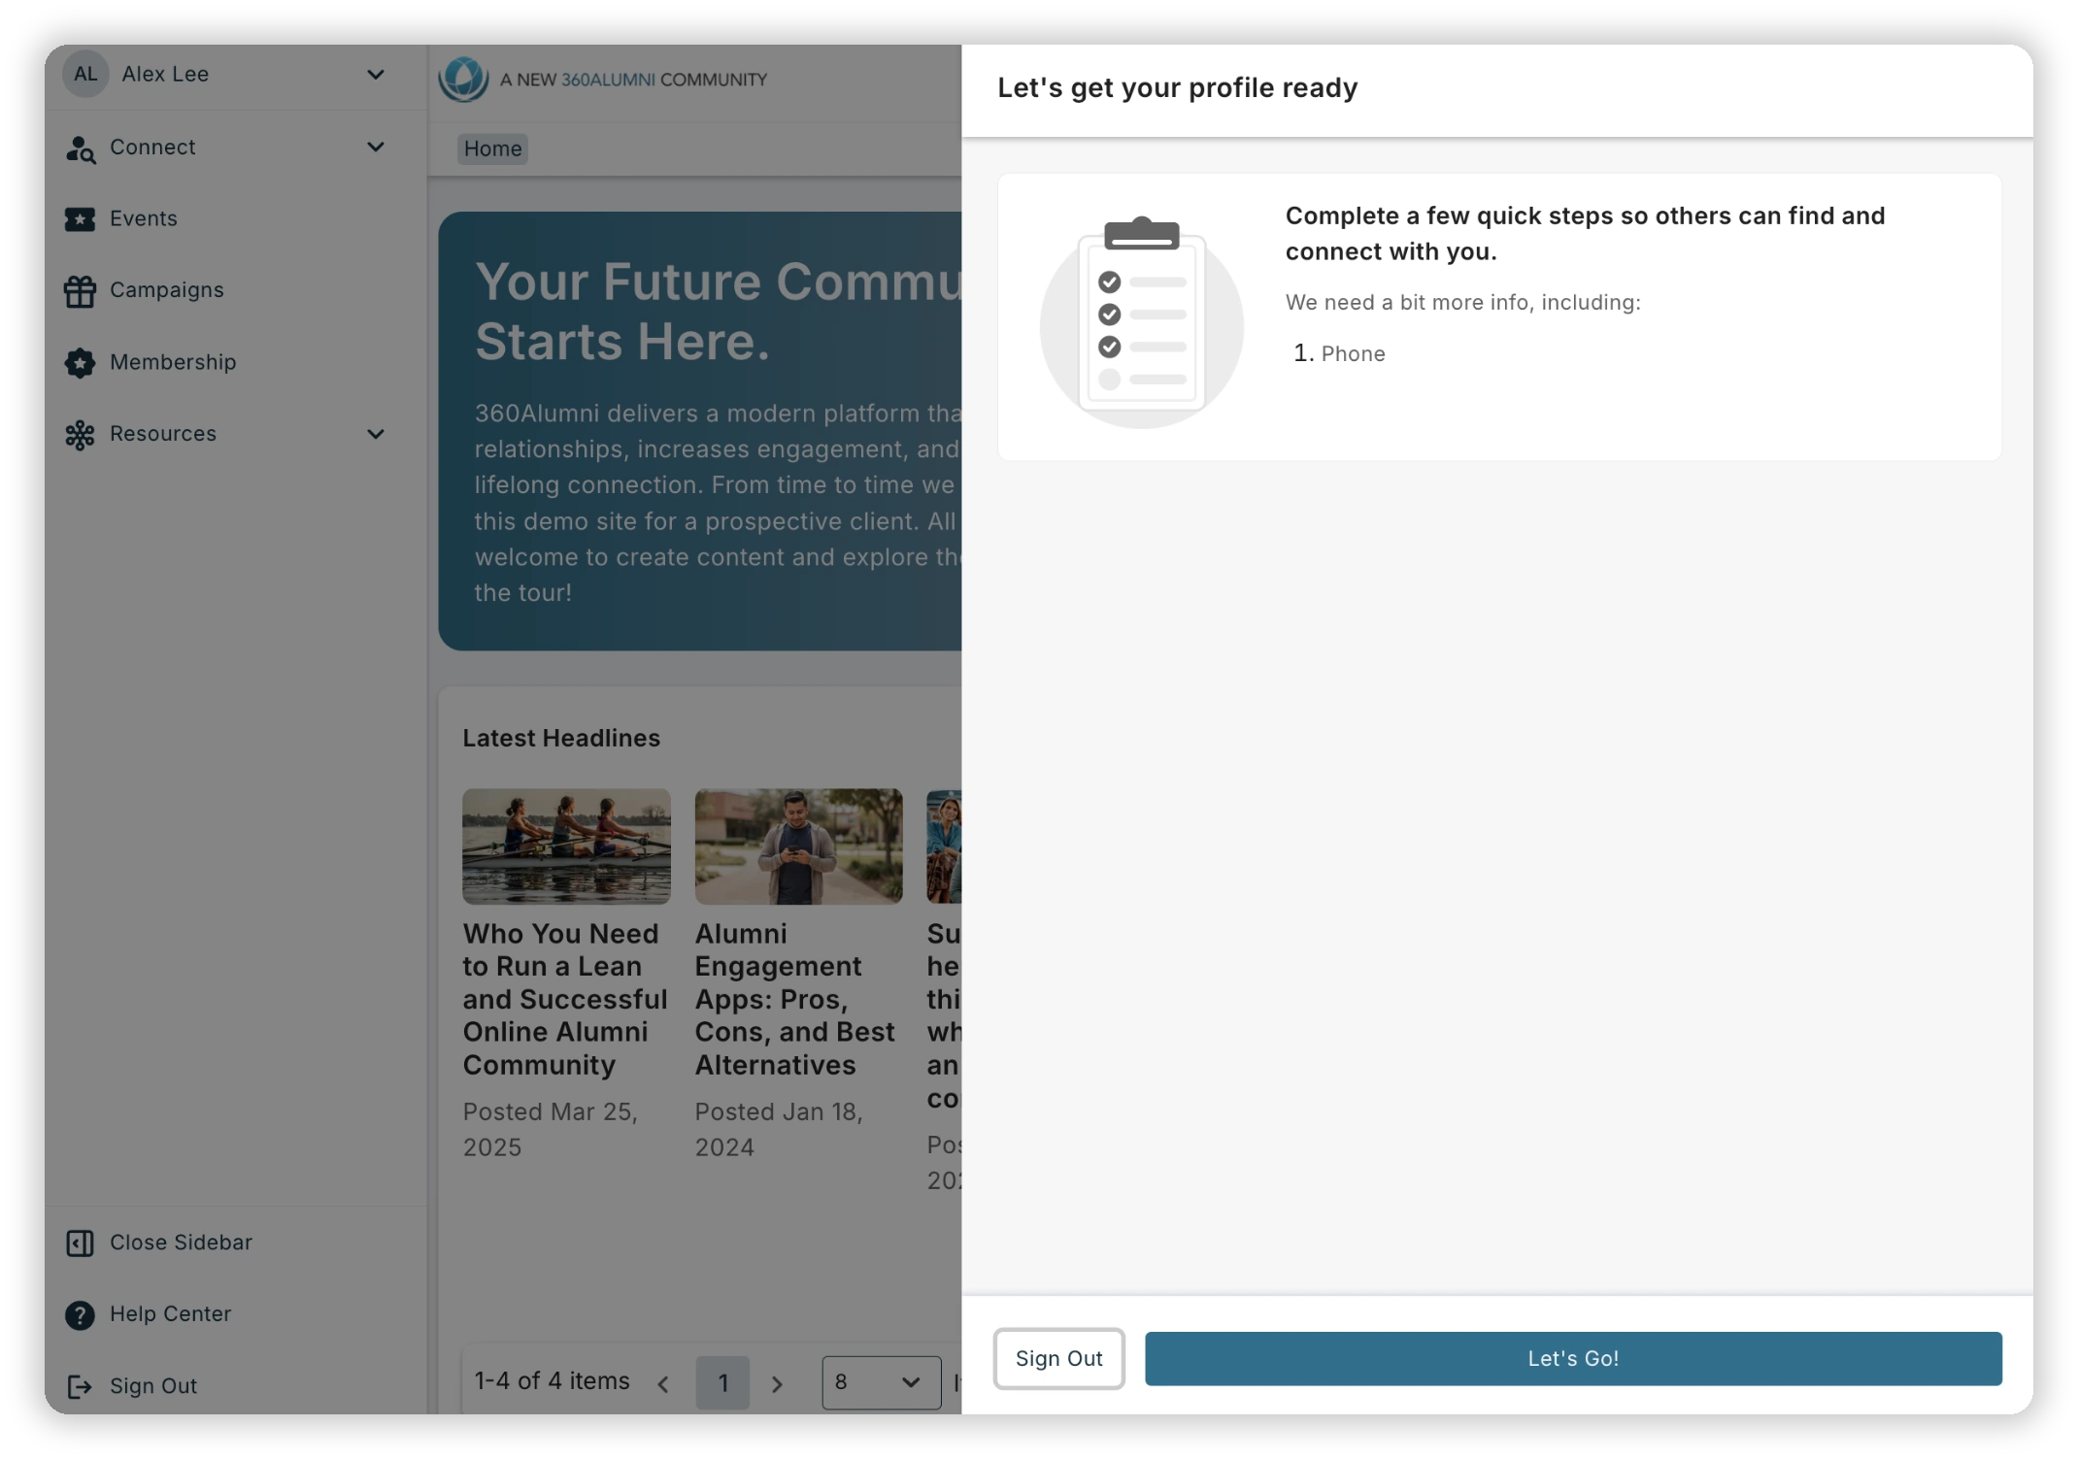Click the sidebar Sign Out arrow icon
The width and height of the screenshot is (2078, 1459).
coord(80,1387)
